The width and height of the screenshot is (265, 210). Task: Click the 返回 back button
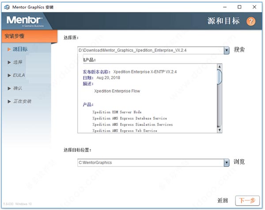pos(223,201)
